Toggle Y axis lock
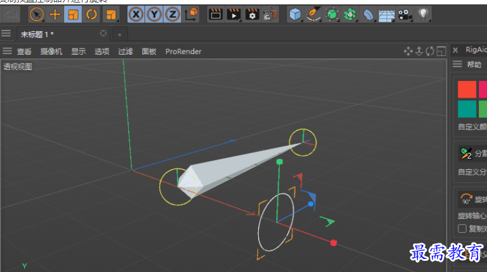 [x=154, y=14]
